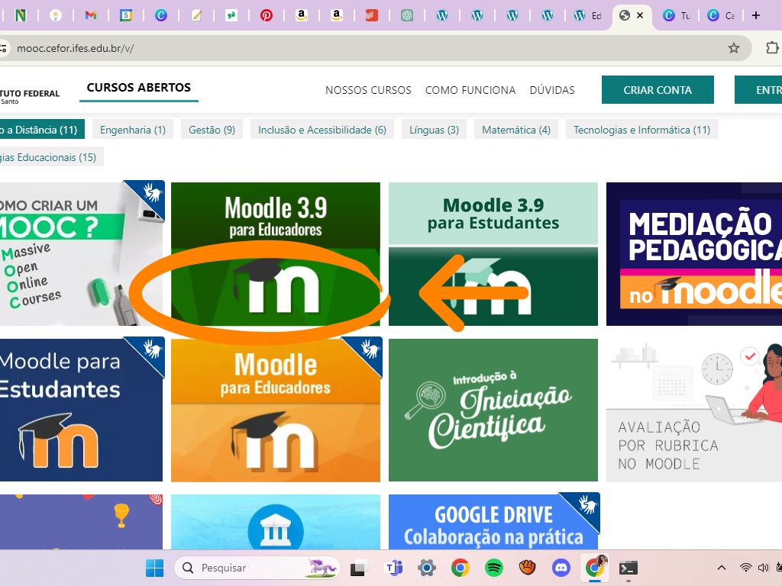The image size is (782, 586).
Task: Open Introdução à Iniciação Científica course
Action: click(x=493, y=410)
